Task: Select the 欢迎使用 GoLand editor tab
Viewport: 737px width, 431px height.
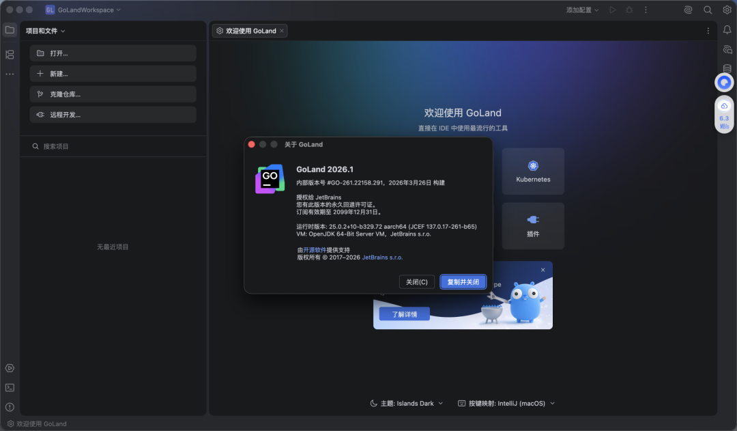Action: tap(250, 31)
